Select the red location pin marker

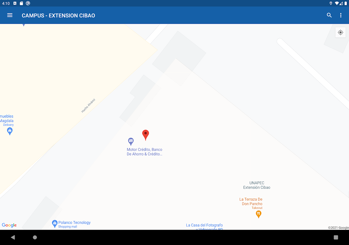tap(146, 135)
